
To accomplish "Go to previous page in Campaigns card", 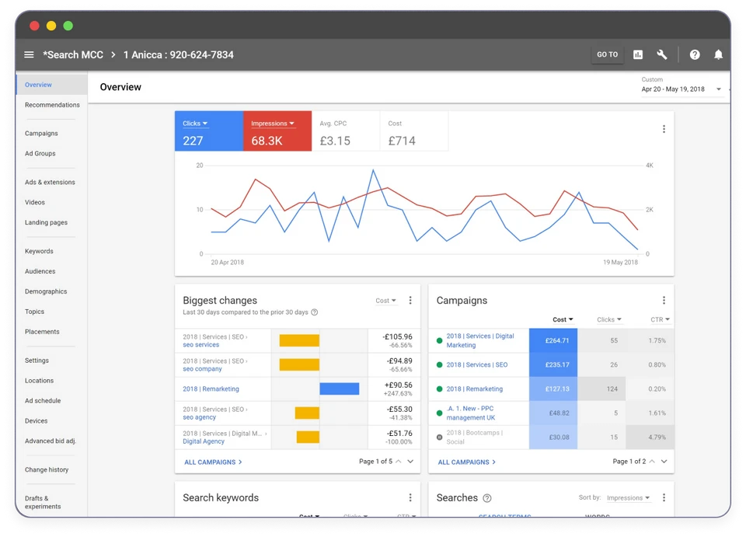I will click(x=652, y=462).
